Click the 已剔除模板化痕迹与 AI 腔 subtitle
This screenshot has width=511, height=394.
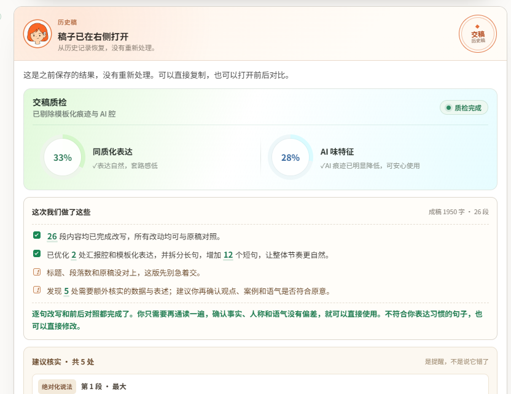pos(74,114)
